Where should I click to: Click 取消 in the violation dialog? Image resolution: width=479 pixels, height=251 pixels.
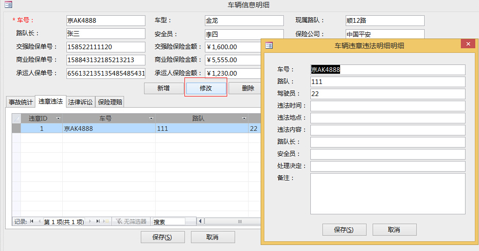[x=394, y=230]
